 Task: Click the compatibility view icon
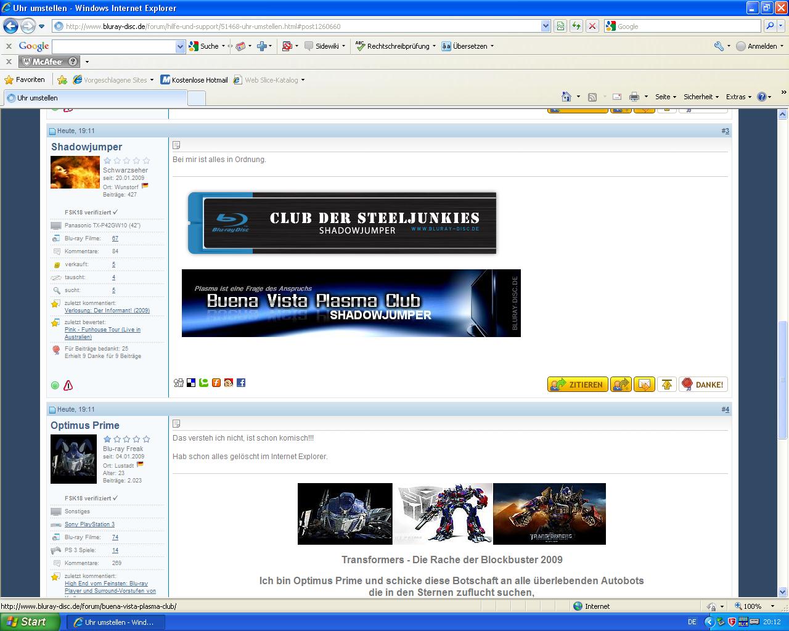point(560,26)
